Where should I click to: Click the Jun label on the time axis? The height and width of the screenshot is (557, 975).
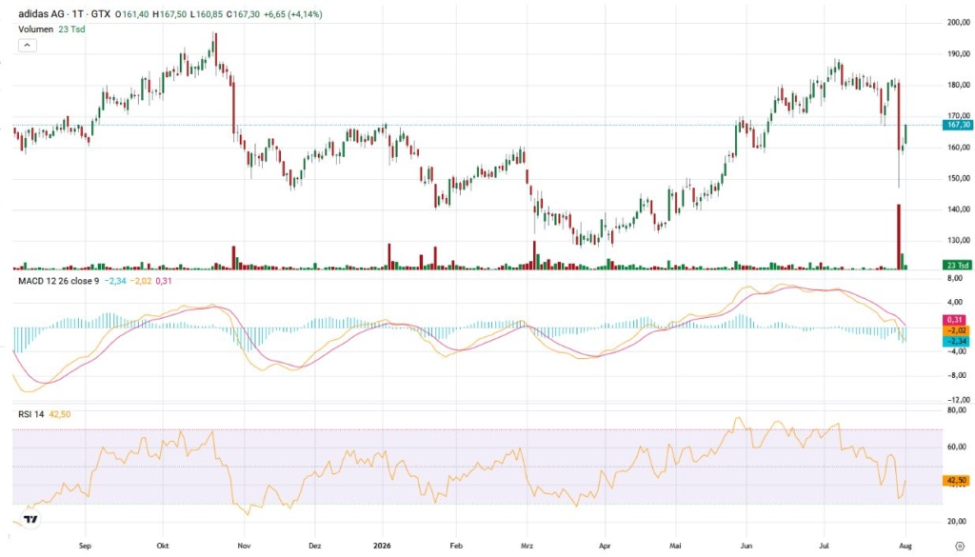[746, 546]
